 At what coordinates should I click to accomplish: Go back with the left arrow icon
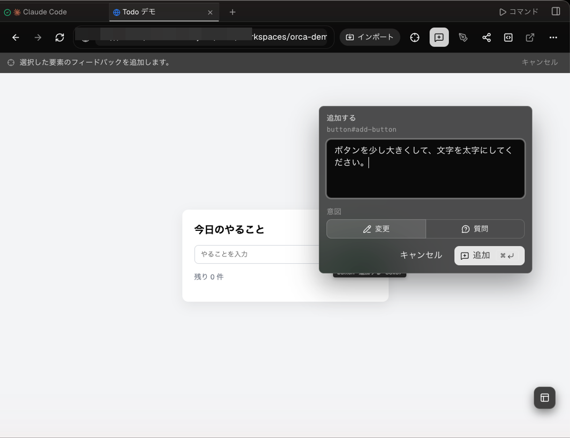16,38
